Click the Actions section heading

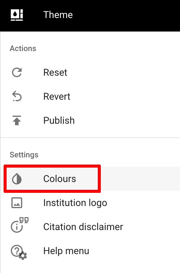pyautogui.click(x=23, y=49)
